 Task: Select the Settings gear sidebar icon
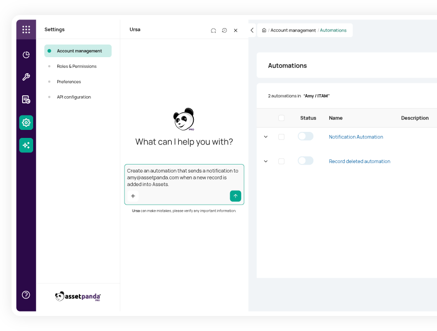click(26, 122)
